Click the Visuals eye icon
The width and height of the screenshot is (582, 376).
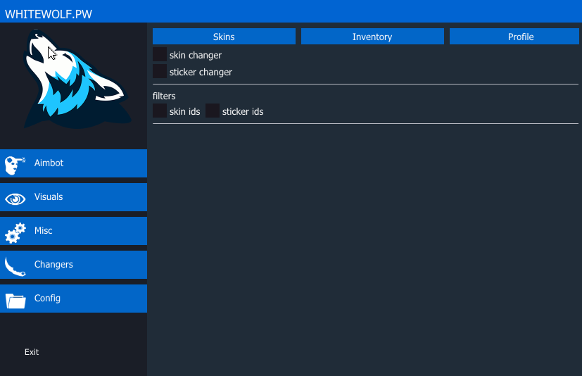pos(15,199)
